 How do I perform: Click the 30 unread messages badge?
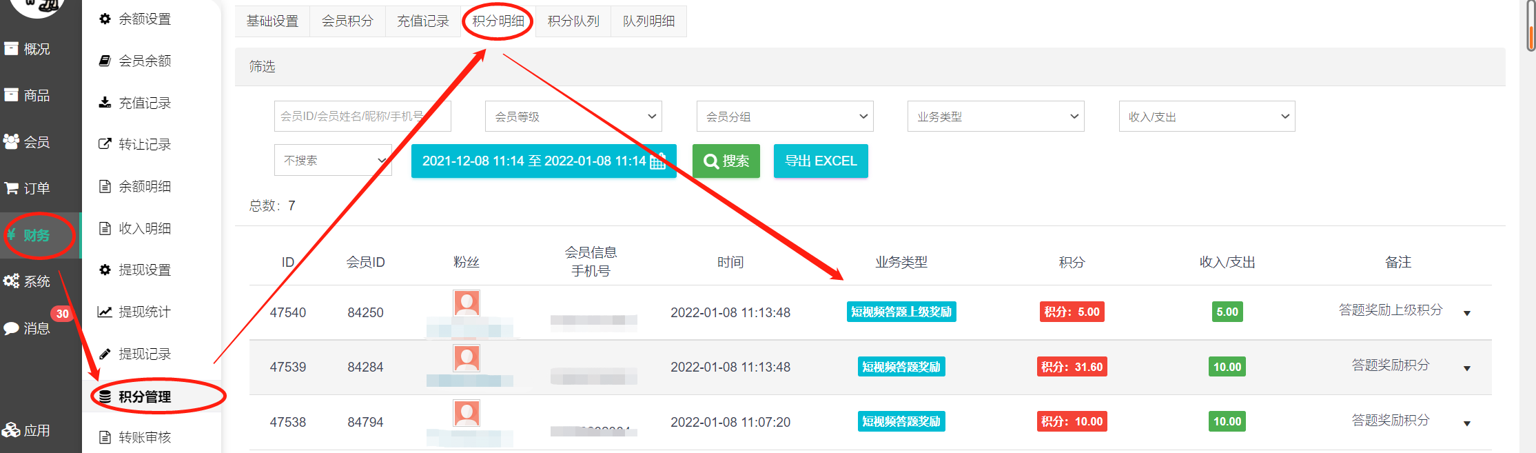click(x=62, y=314)
